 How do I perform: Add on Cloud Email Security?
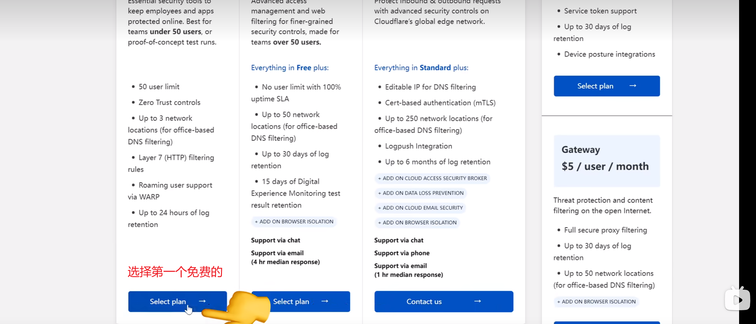click(x=420, y=208)
